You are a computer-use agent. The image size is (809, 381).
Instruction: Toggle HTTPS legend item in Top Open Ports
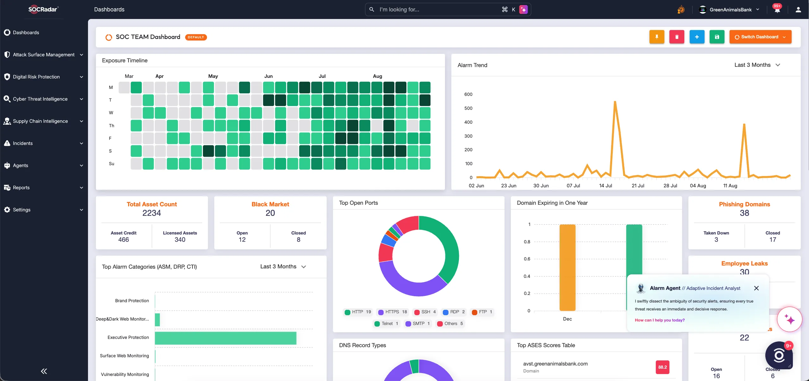point(392,312)
